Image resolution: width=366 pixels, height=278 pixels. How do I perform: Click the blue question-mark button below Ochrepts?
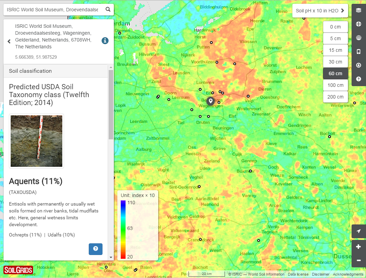[x=96, y=249]
